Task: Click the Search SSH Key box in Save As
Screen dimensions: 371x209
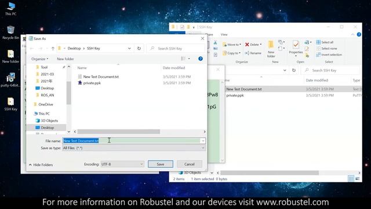Action: (176, 48)
